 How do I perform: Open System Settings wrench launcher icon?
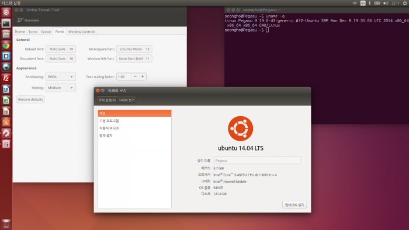[x=6, y=133]
